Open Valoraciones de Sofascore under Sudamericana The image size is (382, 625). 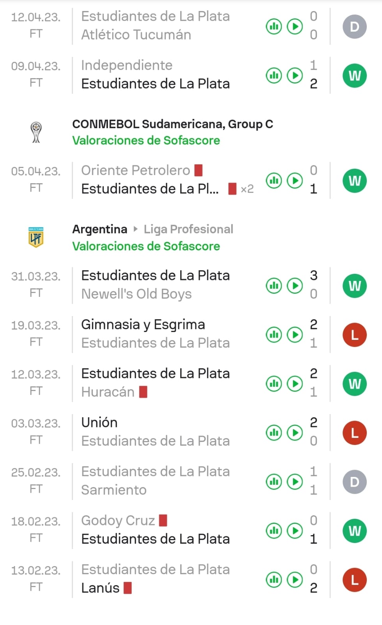(x=146, y=141)
